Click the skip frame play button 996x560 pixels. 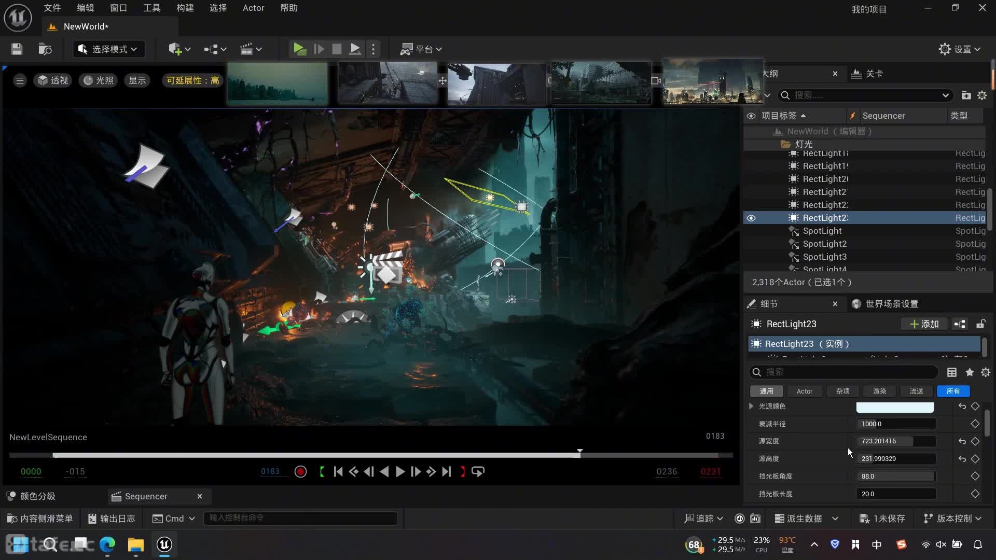pyautogui.click(x=319, y=49)
